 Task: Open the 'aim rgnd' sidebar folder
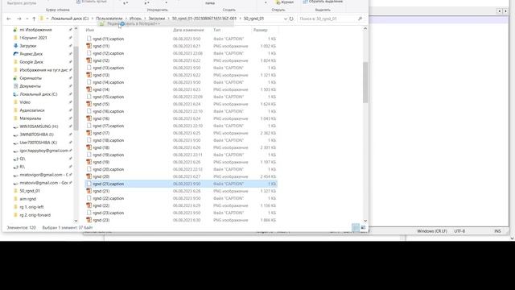click(27, 199)
